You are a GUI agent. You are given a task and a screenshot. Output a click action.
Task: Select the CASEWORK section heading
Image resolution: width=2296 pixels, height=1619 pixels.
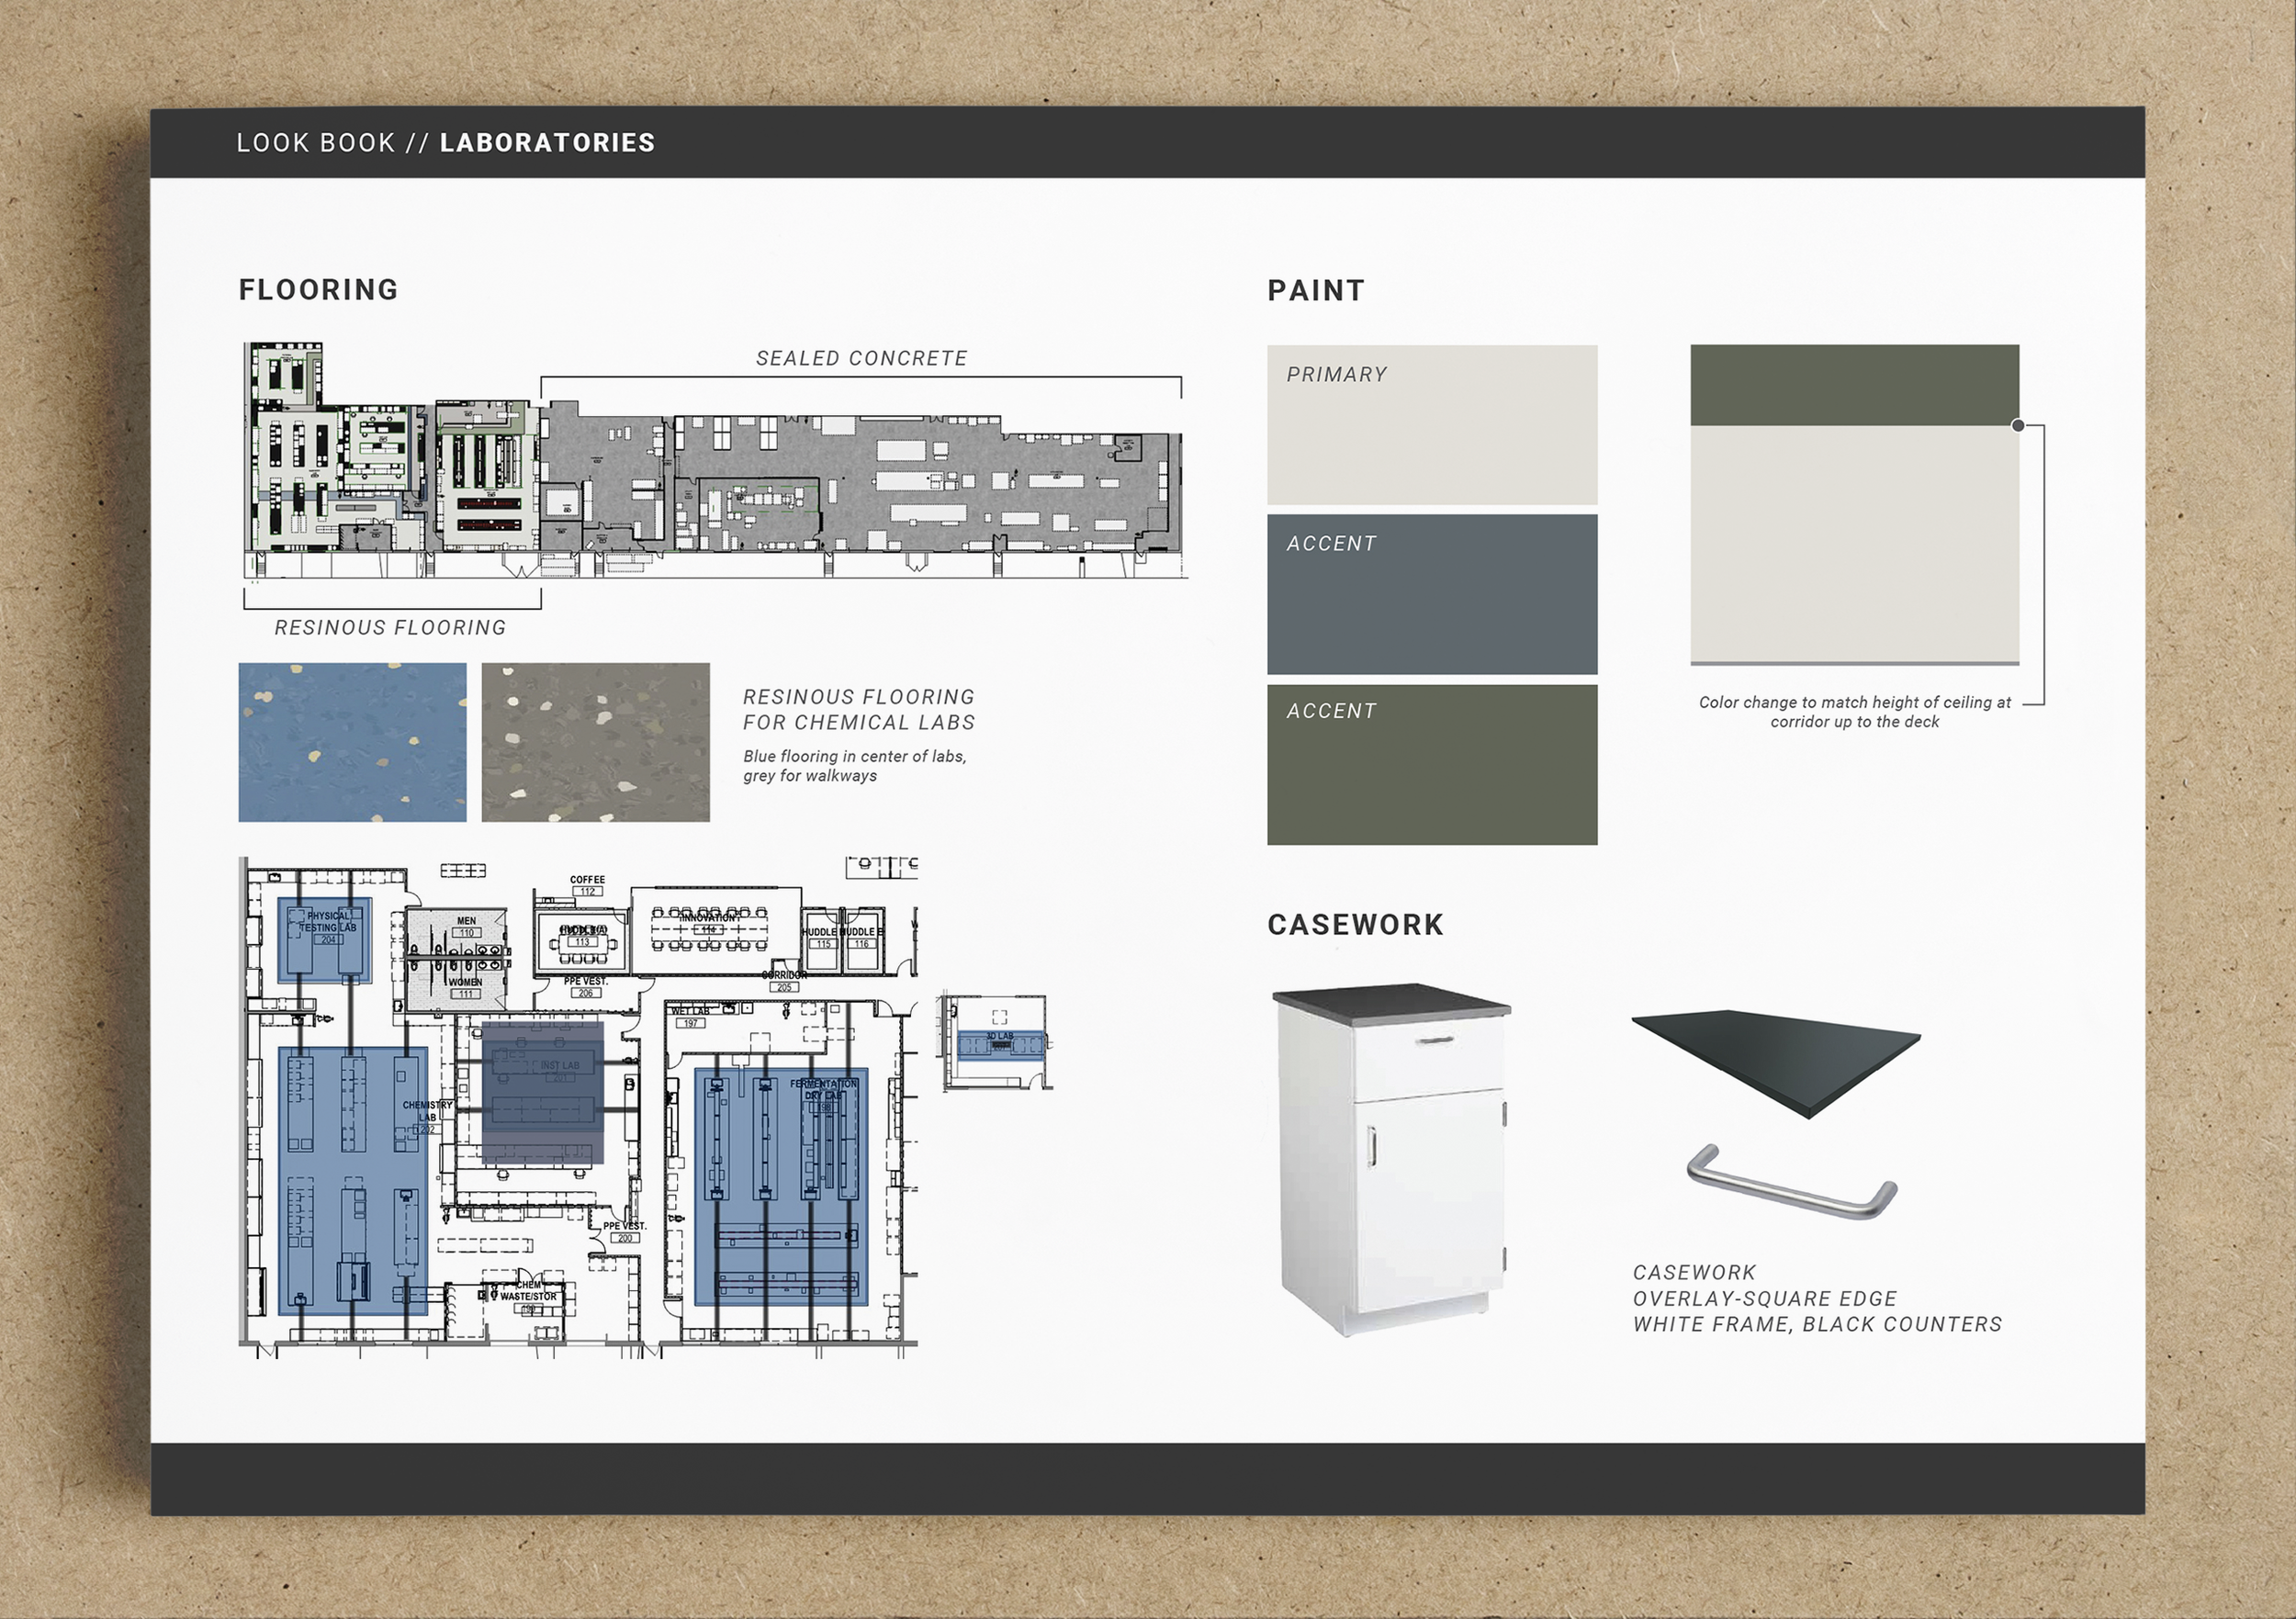pos(1355,925)
